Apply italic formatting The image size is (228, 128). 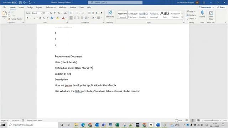(31, 18)
